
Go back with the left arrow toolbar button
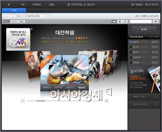point(7,16)
